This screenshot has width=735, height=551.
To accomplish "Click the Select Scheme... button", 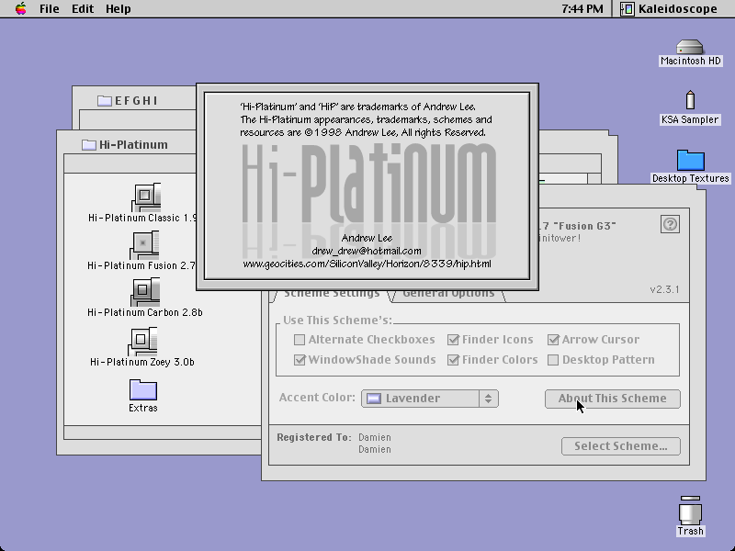I will pyautogui.click(x=621, y=446).
